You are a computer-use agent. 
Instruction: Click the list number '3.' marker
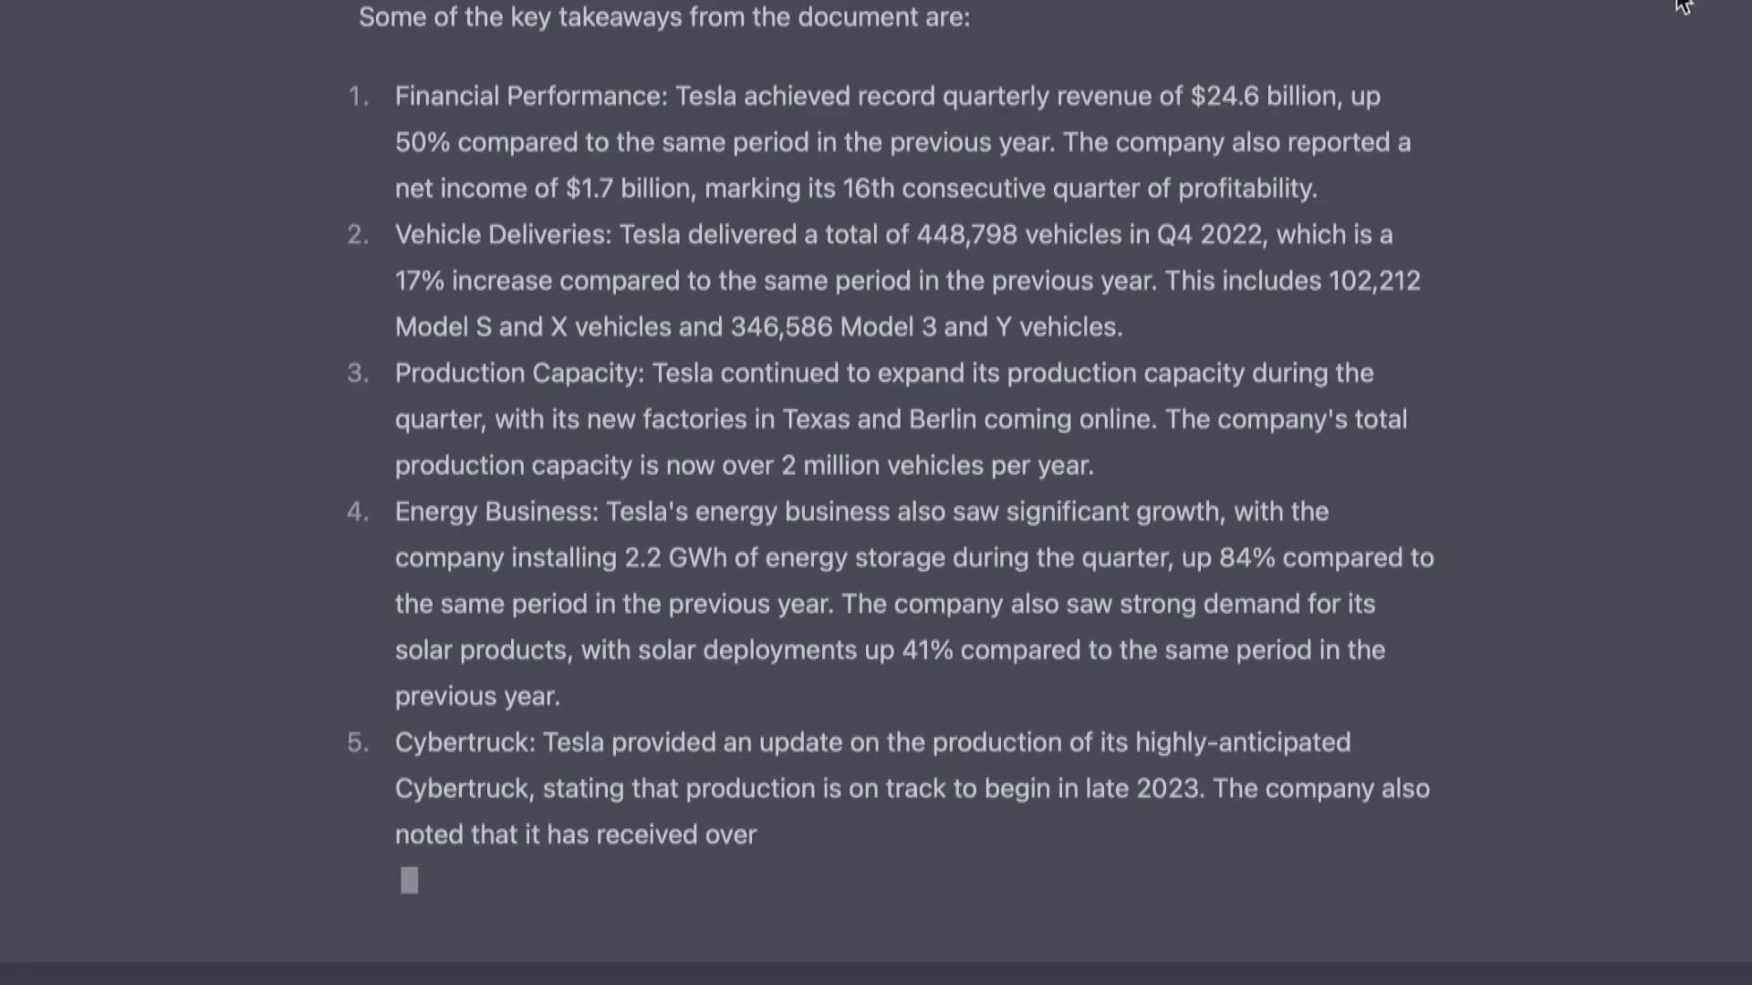coord(358,374)
